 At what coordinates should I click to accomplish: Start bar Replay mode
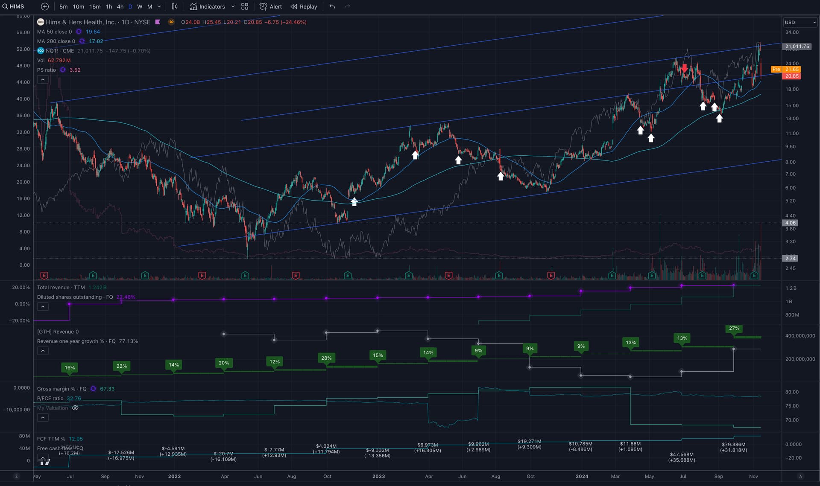[304, 6]
